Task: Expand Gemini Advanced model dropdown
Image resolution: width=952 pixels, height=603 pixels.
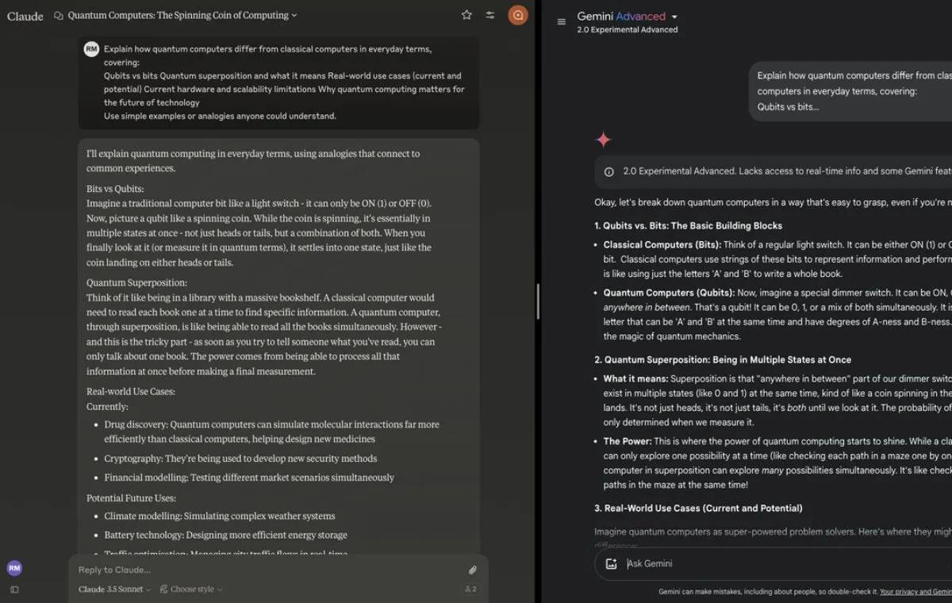Action: coord(674,17)
